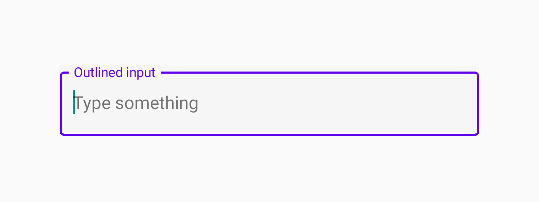
Task: Click the top purple border of the field
Action: pos(320,73)
